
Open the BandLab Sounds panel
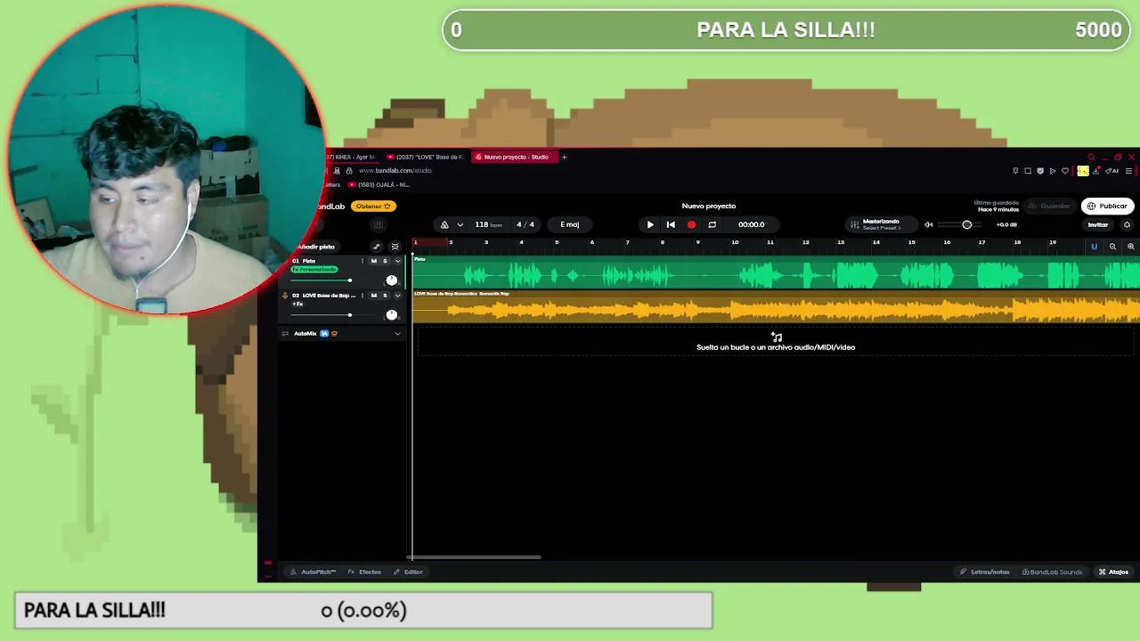(1053, 572)
